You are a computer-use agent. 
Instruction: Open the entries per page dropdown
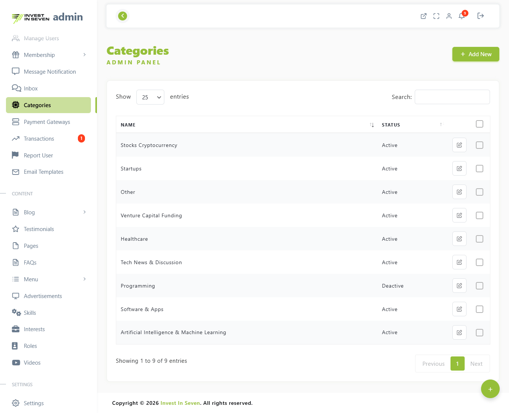point(150,97)
